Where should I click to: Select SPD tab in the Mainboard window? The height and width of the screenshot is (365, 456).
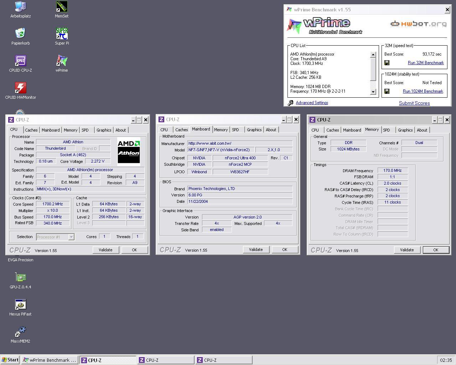click(235, 130)
